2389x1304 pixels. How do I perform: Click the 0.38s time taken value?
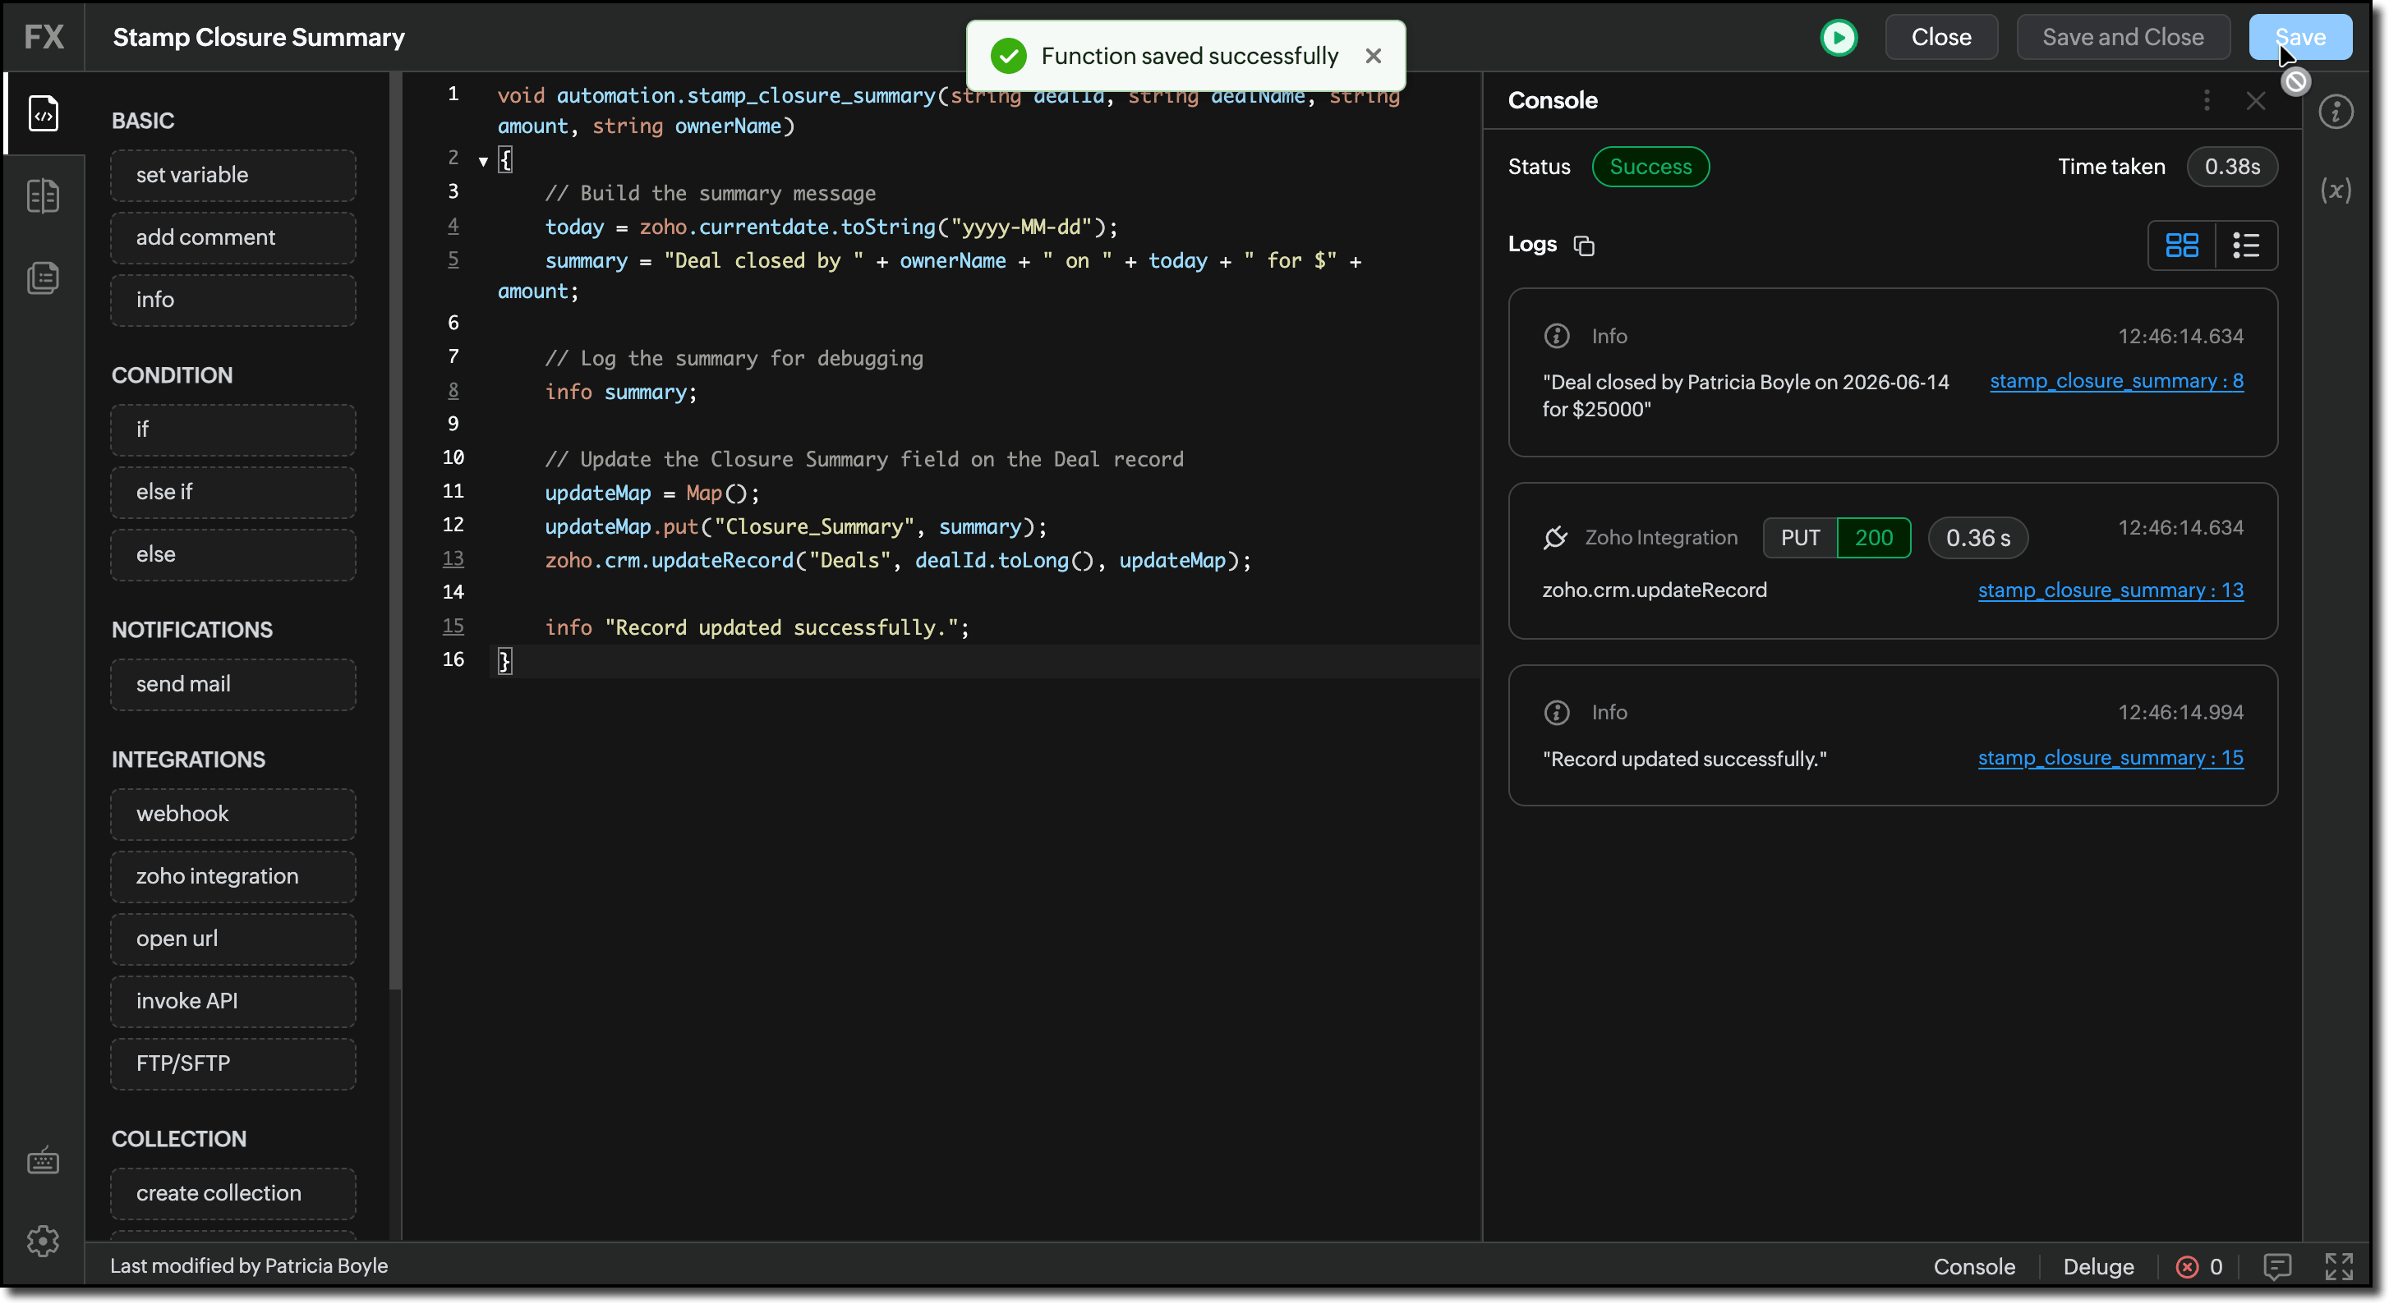point(2231,167)
